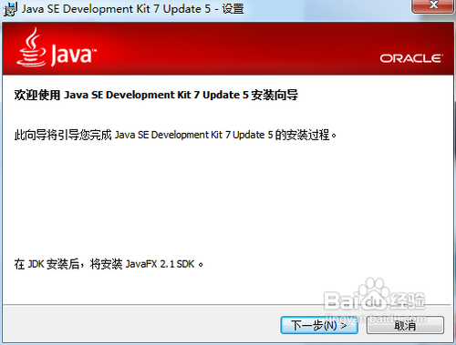
Task: Click the 取消 button
Action: pyautogui.click(x=405, y=325)
